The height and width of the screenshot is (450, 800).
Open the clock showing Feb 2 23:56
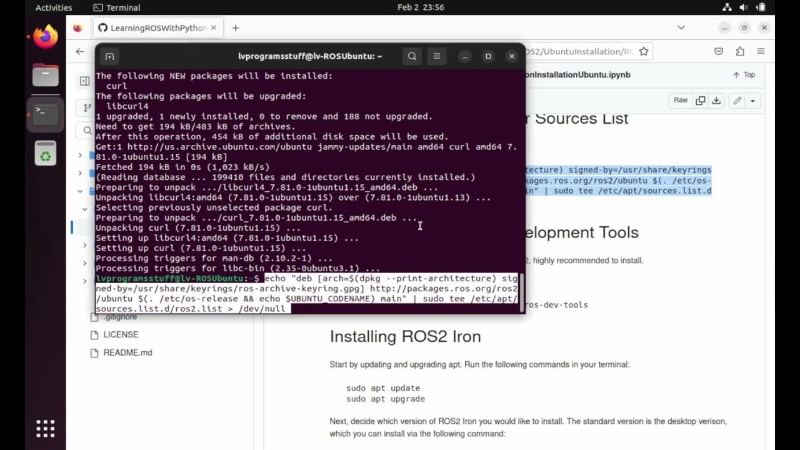click(x=421, y=7)
